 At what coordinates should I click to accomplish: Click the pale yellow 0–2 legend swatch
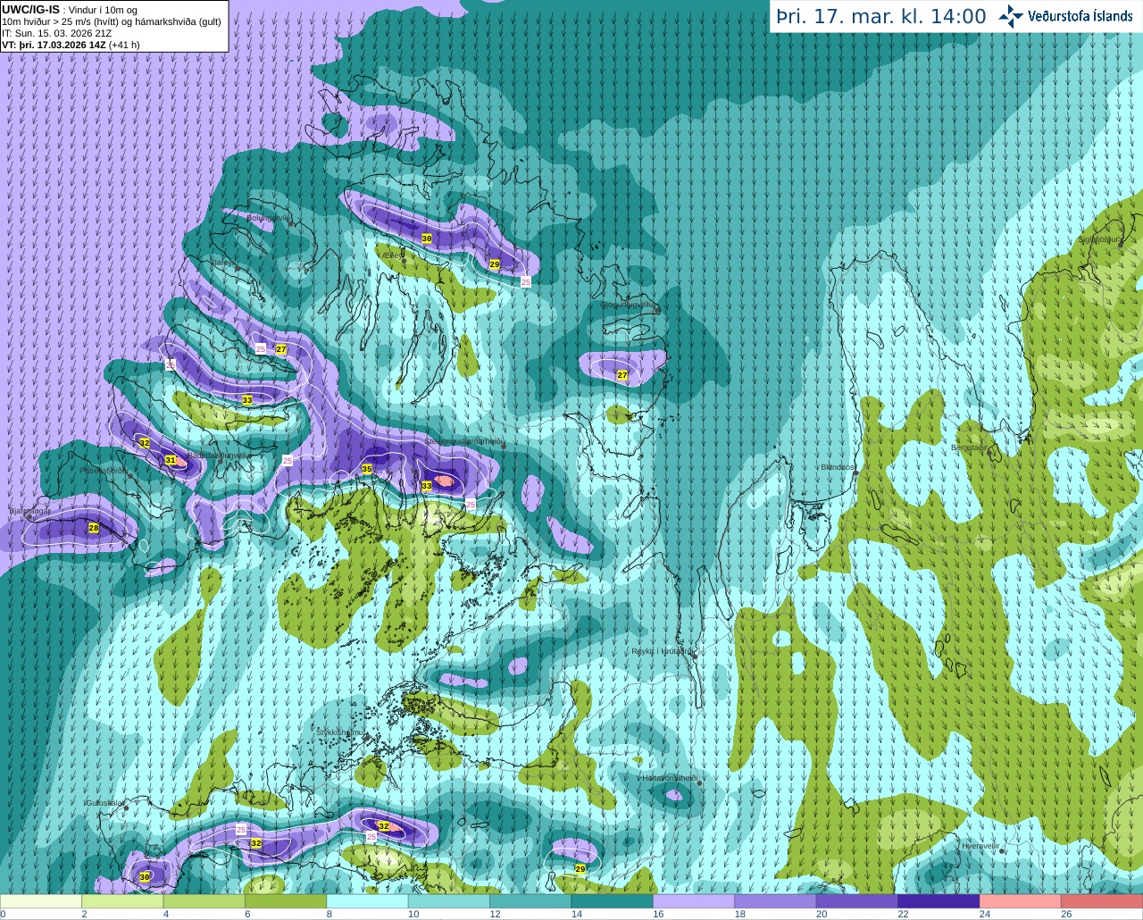click(41, 901)
